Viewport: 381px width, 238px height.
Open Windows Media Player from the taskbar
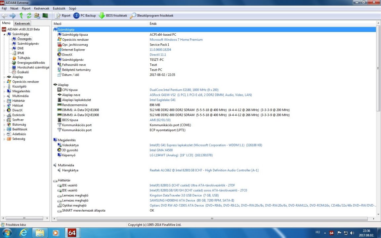(x=56, y=233)
